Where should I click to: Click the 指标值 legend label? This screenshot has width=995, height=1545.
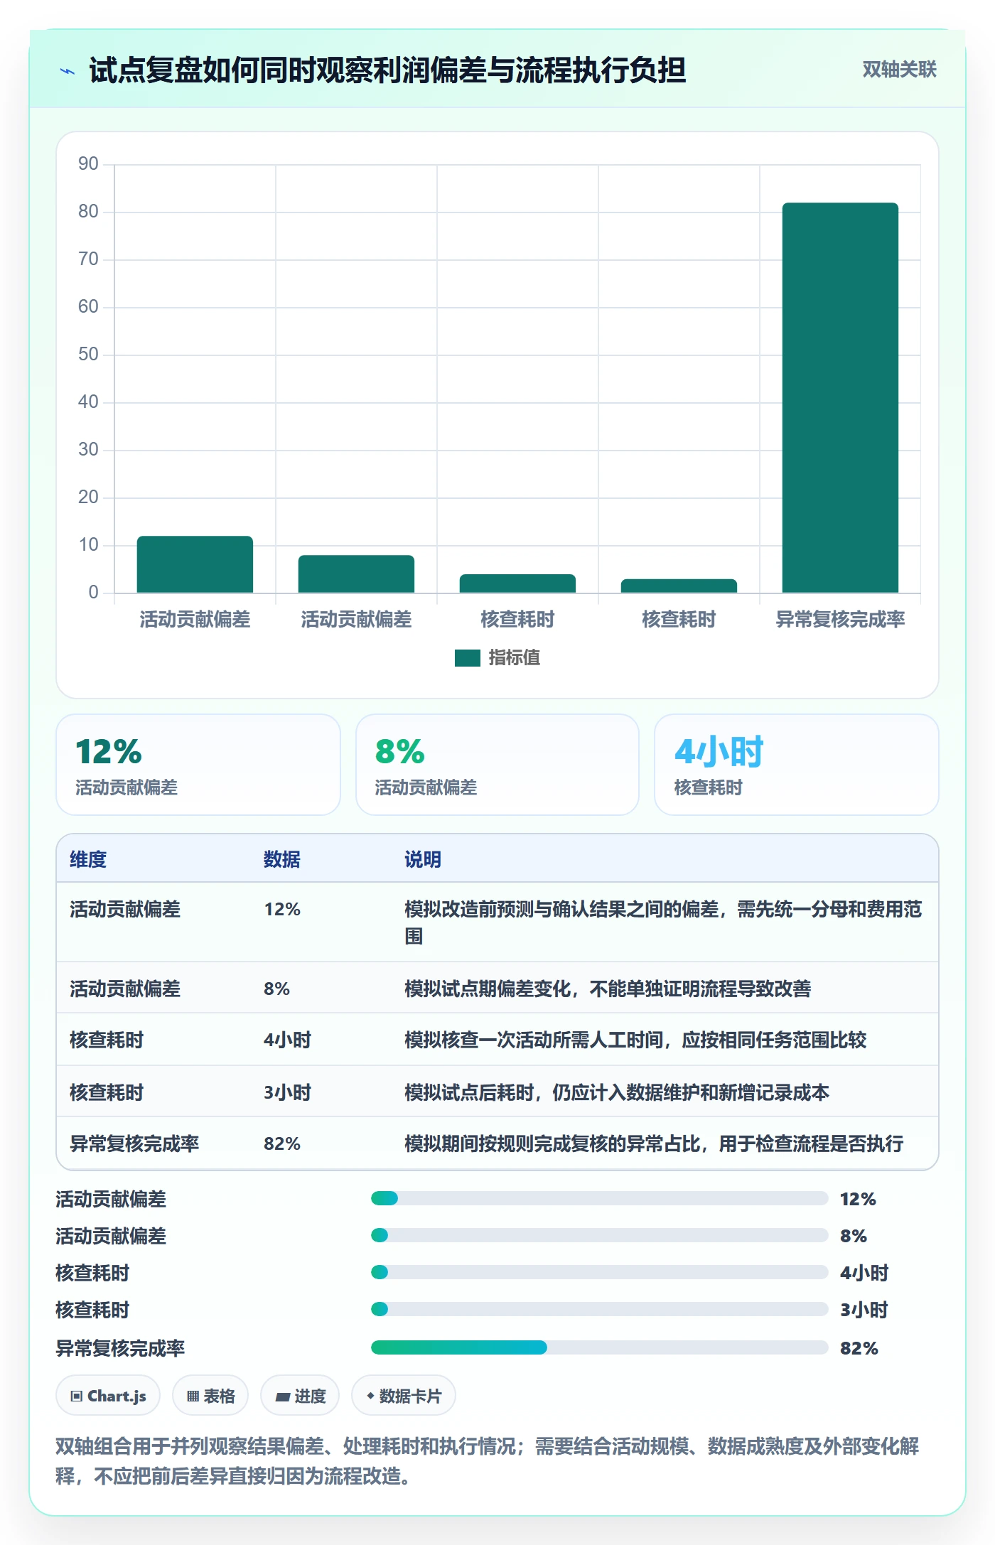[515, 658]
